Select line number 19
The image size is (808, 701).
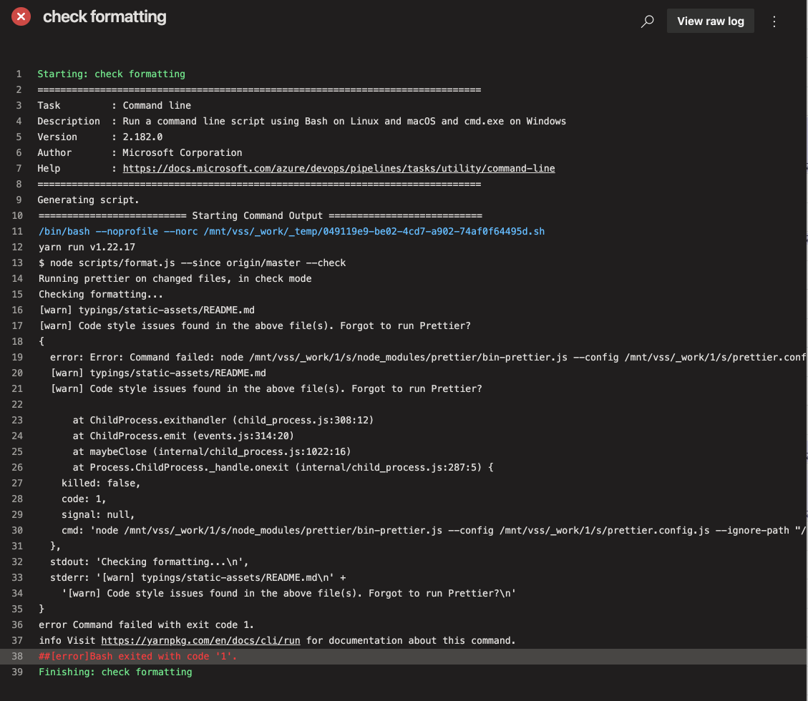(x=17, y=357)
